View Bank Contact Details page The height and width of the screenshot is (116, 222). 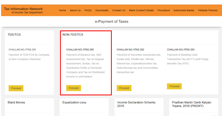[141, 11]
